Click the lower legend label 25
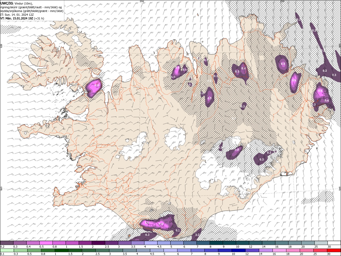The height and width of the screenshot is (256, 341). pos(315,254)
